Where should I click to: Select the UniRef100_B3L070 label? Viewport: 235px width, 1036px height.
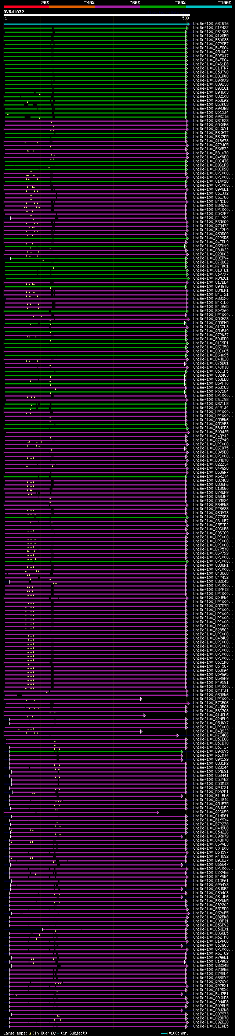(211, 153)
